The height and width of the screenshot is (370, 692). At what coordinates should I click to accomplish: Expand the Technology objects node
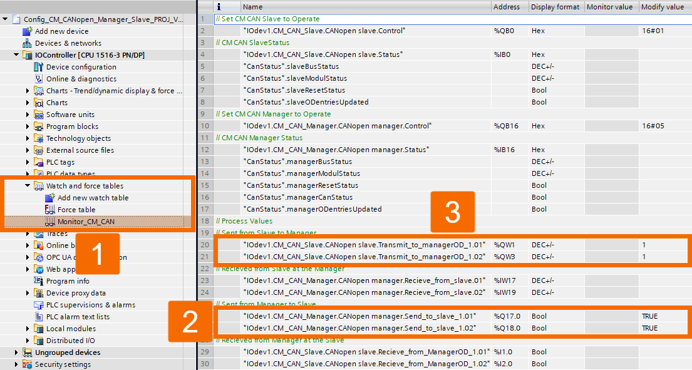28,138
